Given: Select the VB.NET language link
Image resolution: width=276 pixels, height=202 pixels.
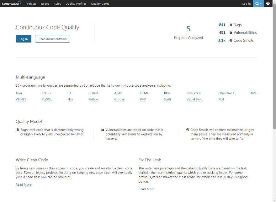Looking at the screenshot, I should (x=21, y=99).
